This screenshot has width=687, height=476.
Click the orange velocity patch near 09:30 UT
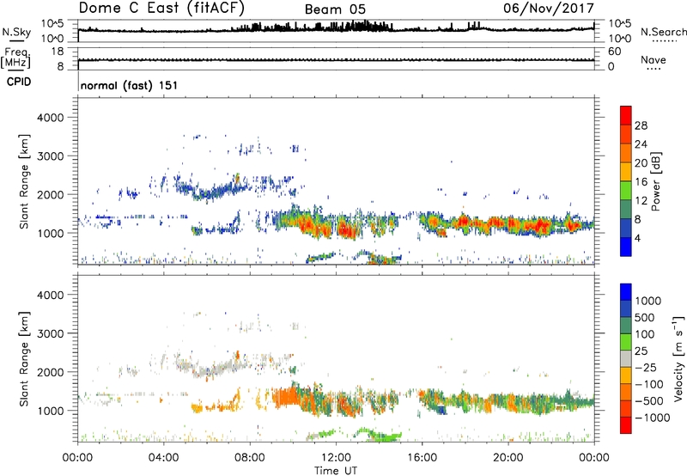point(285,397)
